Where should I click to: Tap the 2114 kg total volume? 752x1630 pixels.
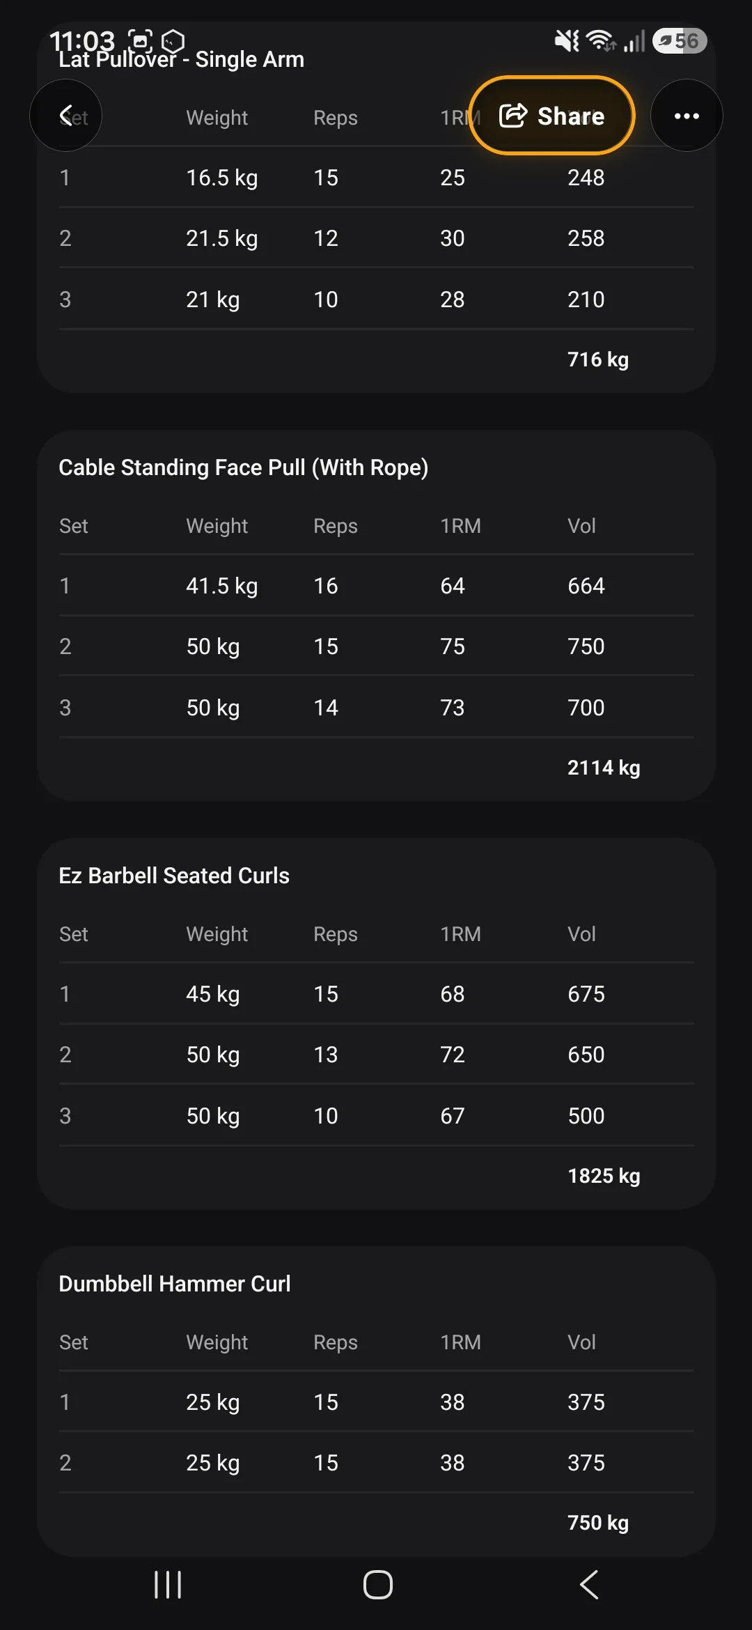[x=604, y=768]
